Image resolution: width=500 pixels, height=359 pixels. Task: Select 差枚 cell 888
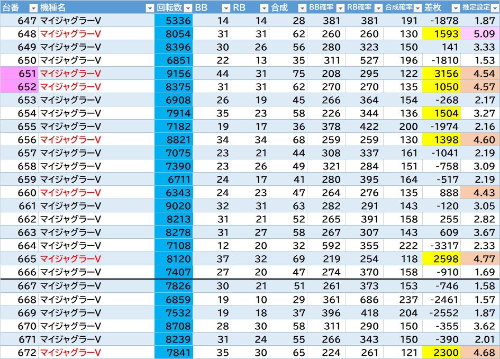coord(441,192)
